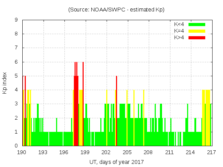
Task: Click the green K<4 legend swatch
Action: [x=197, y=24]
